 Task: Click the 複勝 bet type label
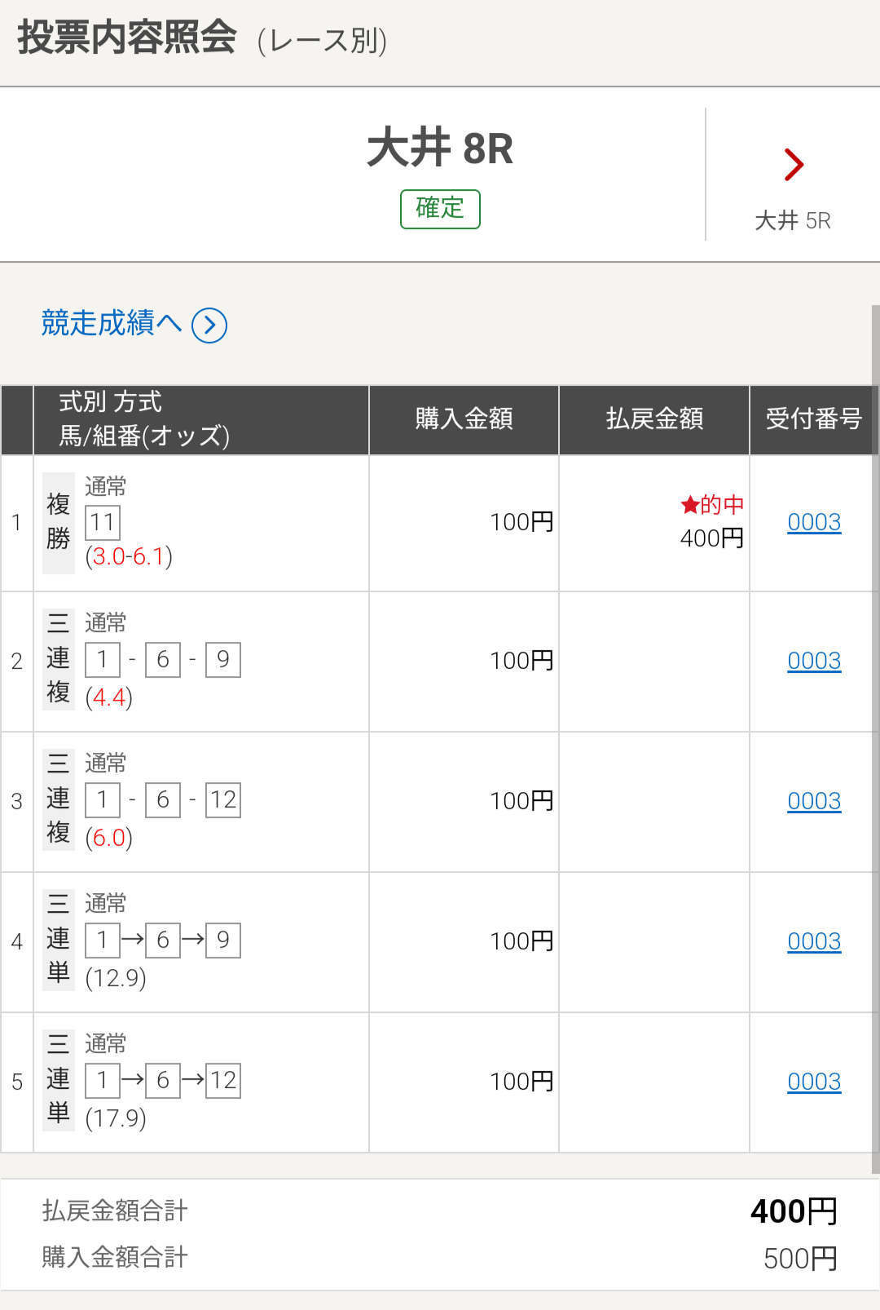[x=58, y=522]
